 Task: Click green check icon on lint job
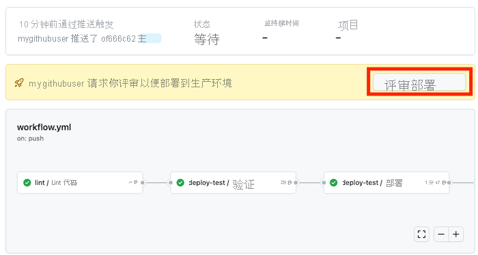pos(27,183)
